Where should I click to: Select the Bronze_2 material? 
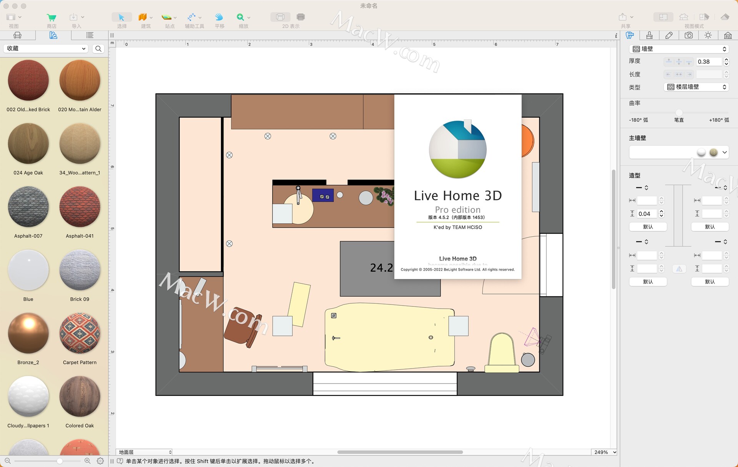[x=28, y=333]
